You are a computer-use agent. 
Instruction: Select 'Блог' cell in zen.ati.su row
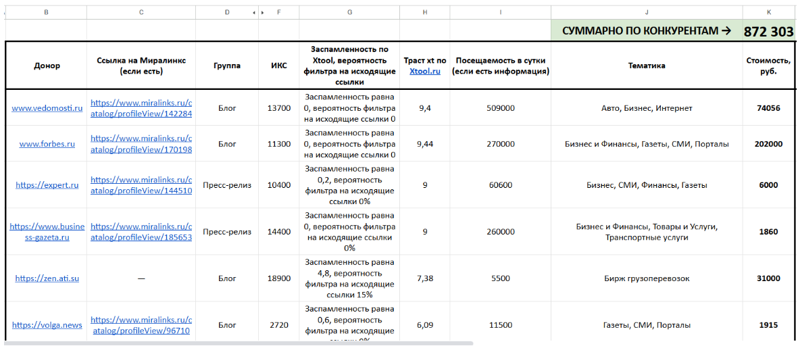tap(227, 278)
